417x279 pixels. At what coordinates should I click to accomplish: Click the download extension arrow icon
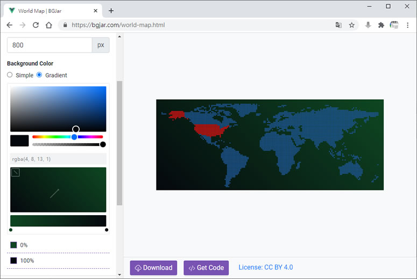368,25
